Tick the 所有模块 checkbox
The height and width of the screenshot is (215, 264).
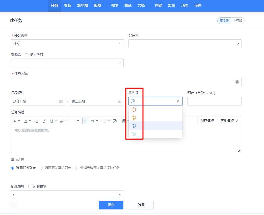click(x=30, y=186)
